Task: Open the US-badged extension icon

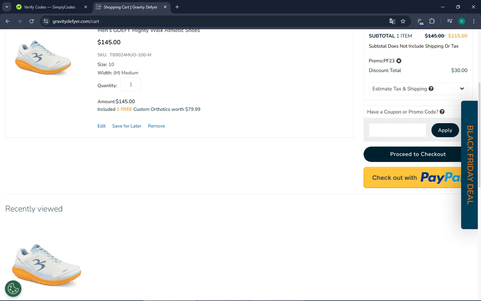Action: 420,21
